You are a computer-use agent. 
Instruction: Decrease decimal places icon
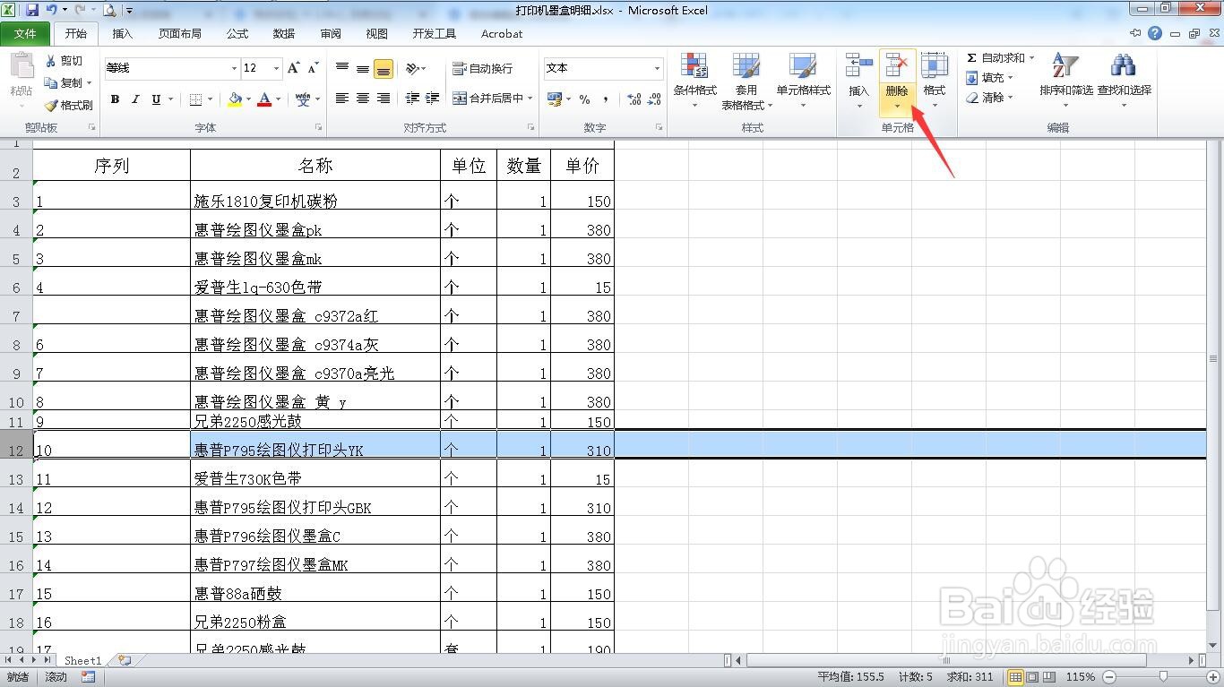(654, 99)
